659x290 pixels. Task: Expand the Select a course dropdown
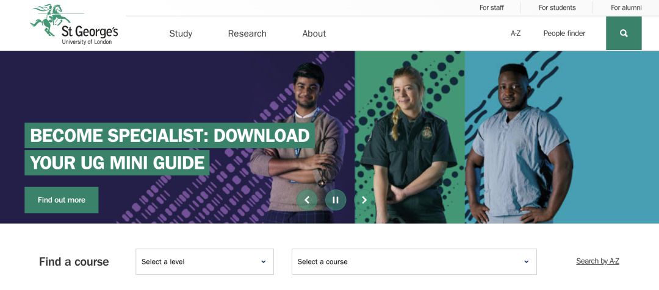click(414, 262)
